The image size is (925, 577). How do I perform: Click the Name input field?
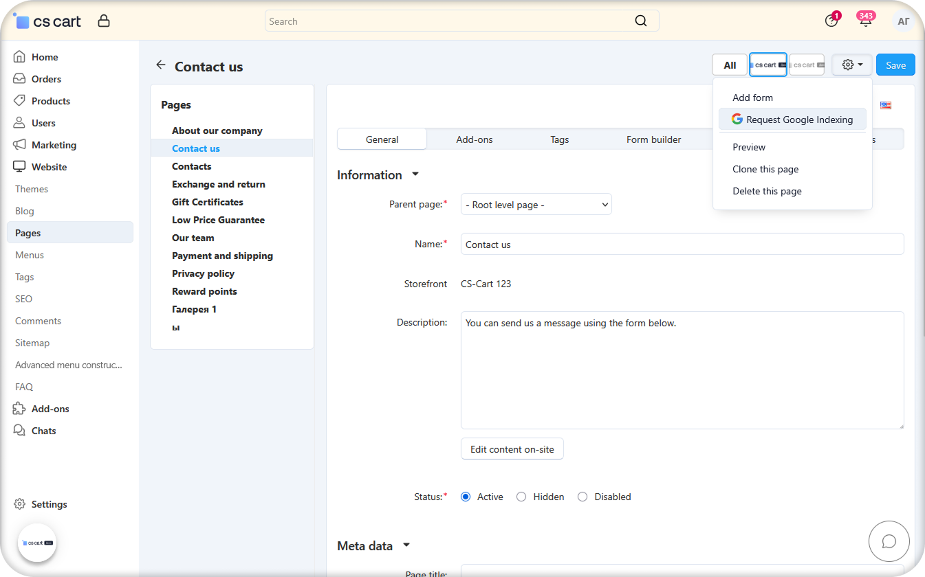682,245
